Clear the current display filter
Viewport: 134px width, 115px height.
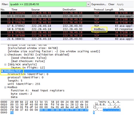tap(111, 4)
